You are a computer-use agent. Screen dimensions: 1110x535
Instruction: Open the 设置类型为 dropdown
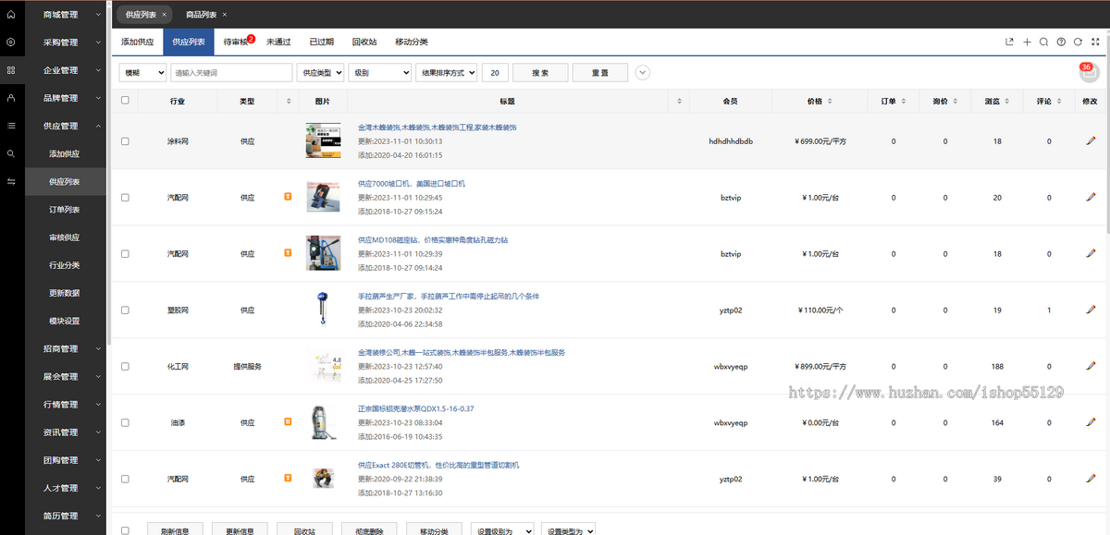(x=568, y=530)
